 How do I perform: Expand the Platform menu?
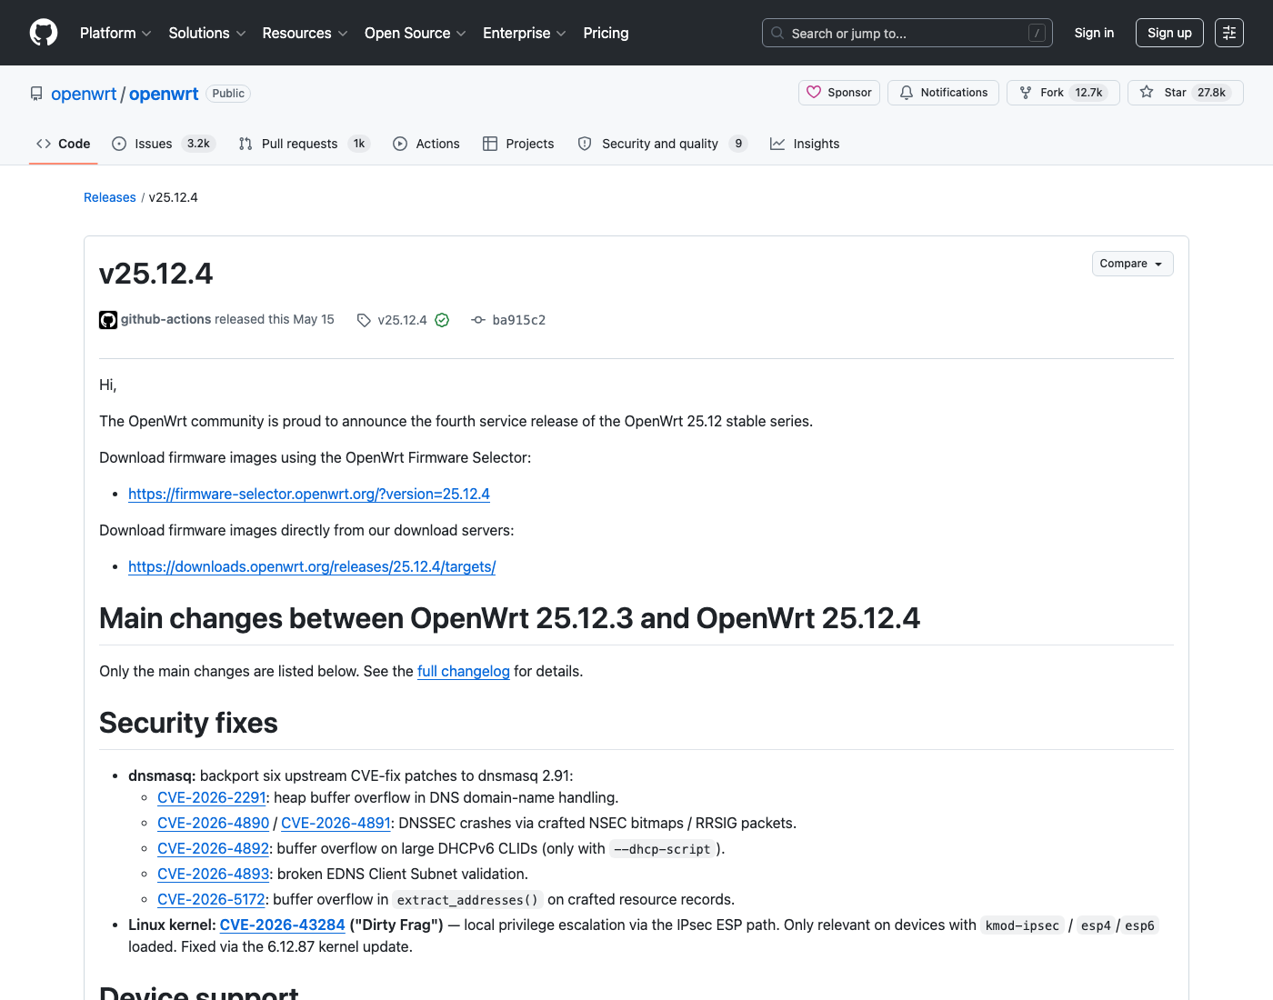[115, 33]
